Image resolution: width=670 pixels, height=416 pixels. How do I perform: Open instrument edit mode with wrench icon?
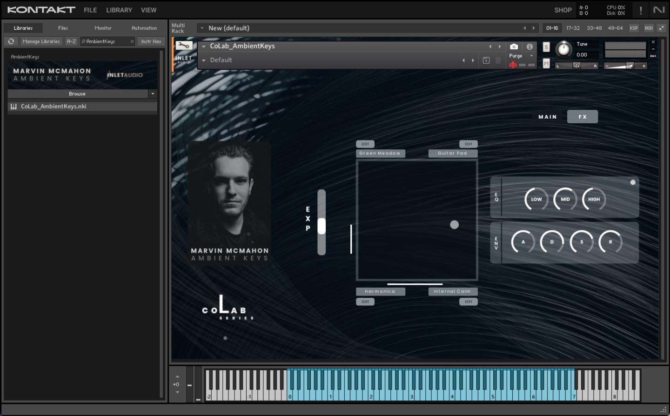(183, 46)
